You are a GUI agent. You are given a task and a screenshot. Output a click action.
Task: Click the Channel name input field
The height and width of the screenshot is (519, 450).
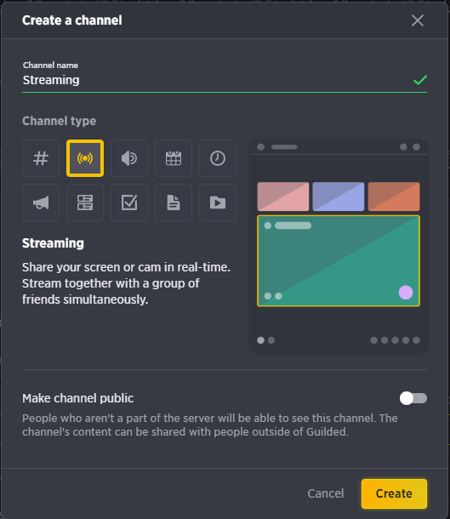pos(225,80)
